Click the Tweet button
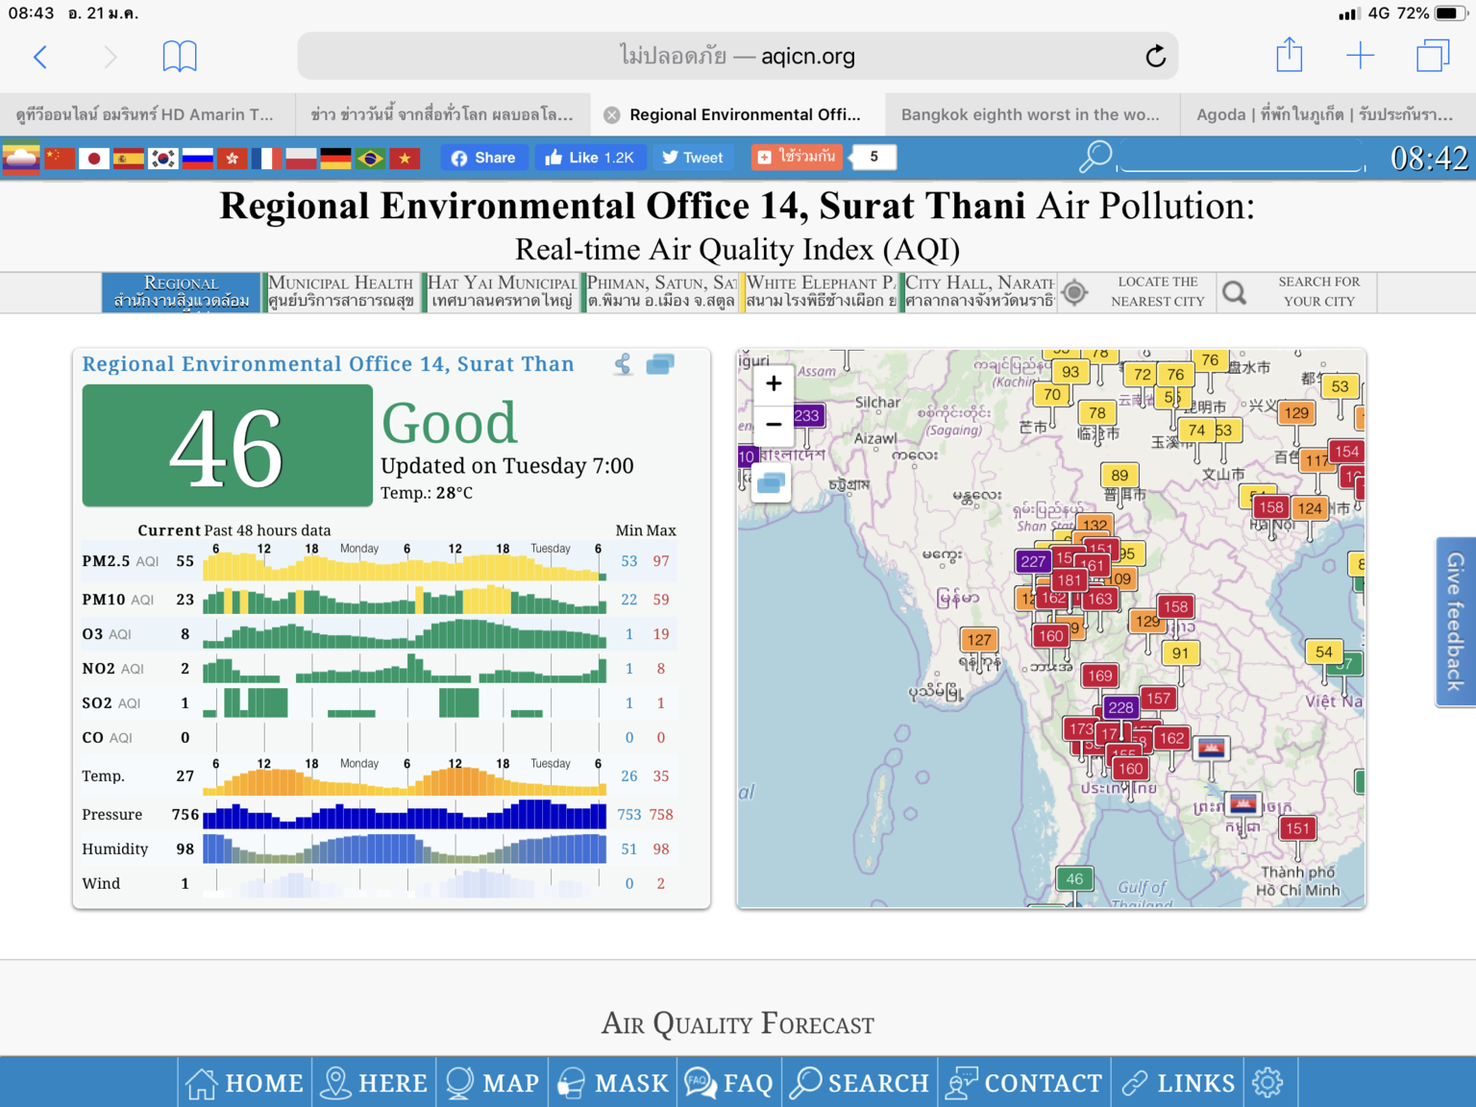This screenshot has height=1107, width=1476. click(692, 158)
